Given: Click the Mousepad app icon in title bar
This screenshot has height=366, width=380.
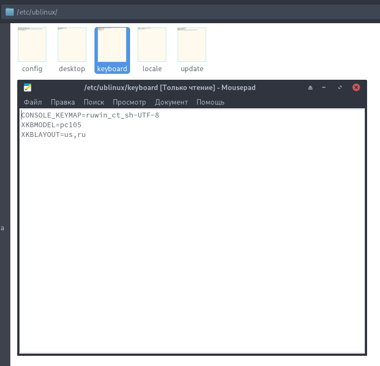Looking at the screenshot, I should click(28, 87).
